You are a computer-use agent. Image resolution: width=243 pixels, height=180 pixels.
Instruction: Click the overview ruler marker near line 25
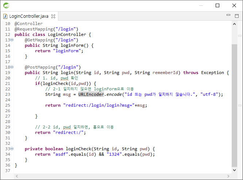(240, 105)
